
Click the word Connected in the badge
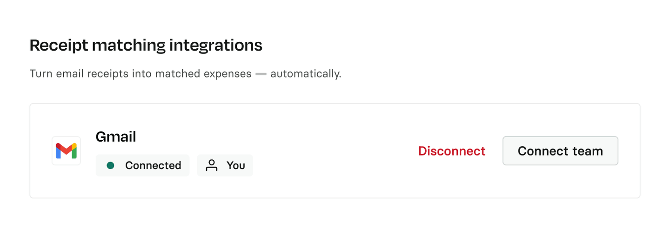(x=153, y=165)
